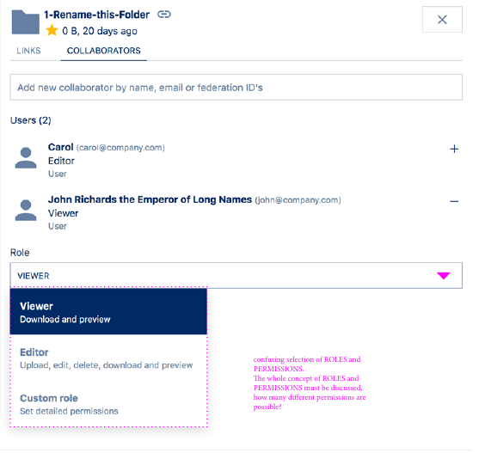Image resolution: width=485 pixels, height=453 pixels.
Task: Click the folder icon beside 1-Rename-this-Folder
Action: coord(26,22)
